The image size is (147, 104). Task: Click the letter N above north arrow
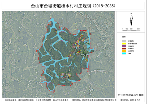click(x=131, y=14)
